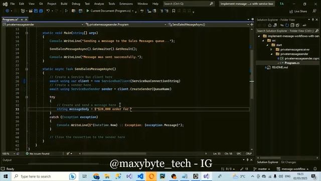Collapse the Main method outline at line 14
This screenshot has height=181, width=321.
point(27,33)
